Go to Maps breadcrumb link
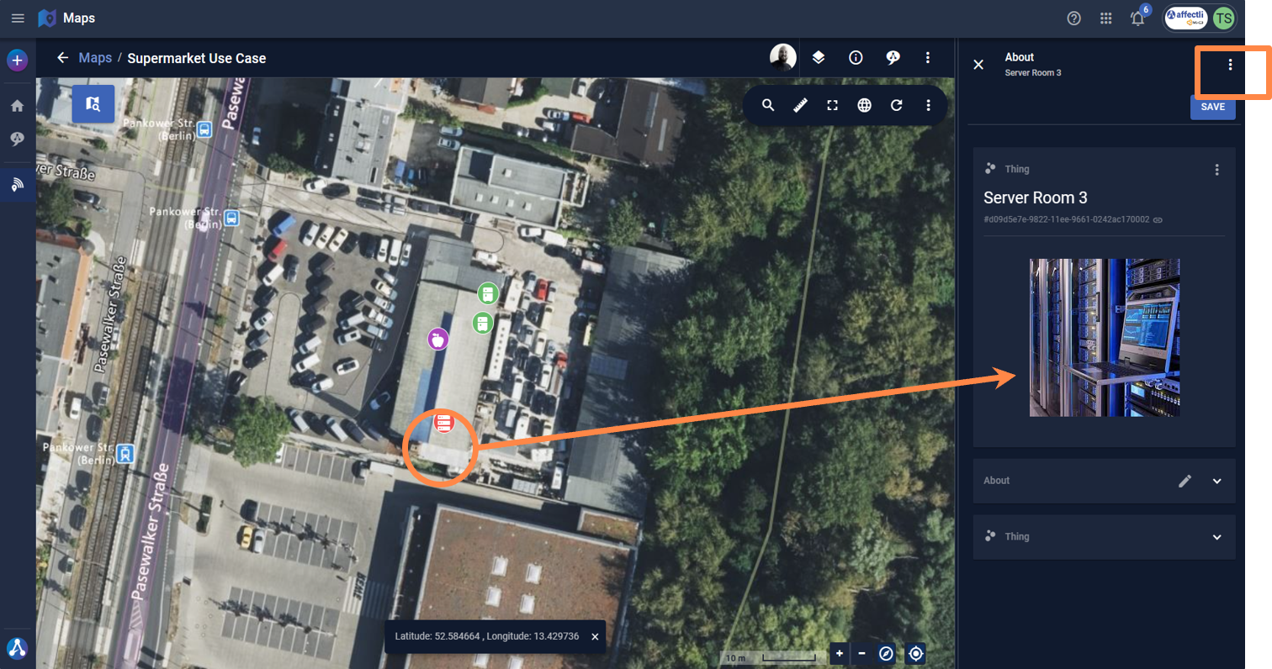Viewport: 1272px width, 669px height. pos(95,58)
